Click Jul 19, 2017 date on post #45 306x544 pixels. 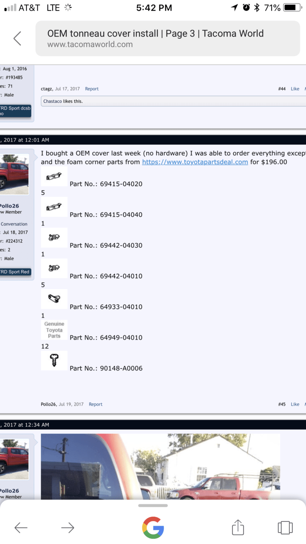coord(71,404)
